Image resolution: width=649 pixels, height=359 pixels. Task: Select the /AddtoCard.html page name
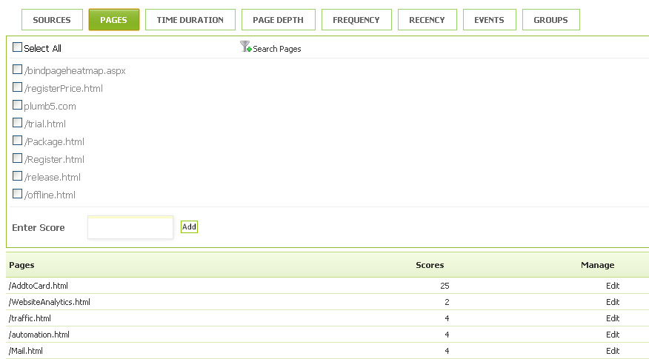(39, 286)
